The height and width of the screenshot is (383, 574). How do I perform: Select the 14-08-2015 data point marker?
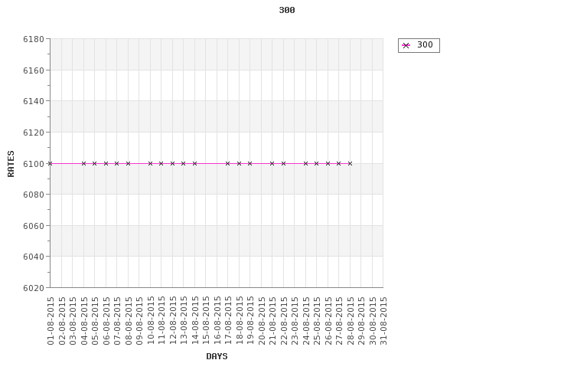(194, 163)
